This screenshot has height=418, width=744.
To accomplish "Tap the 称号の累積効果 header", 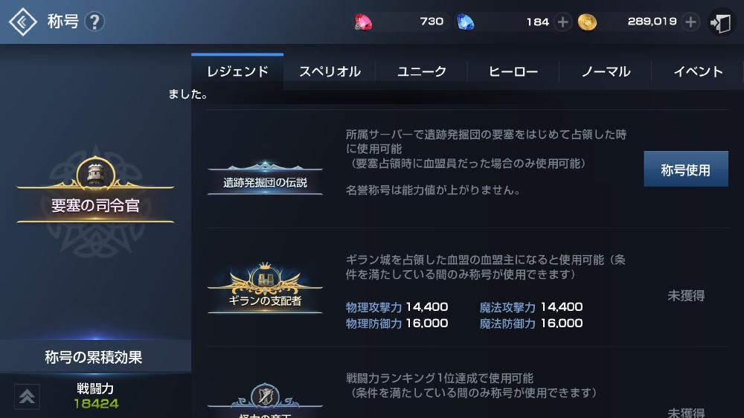I will (x=94, y=357).
